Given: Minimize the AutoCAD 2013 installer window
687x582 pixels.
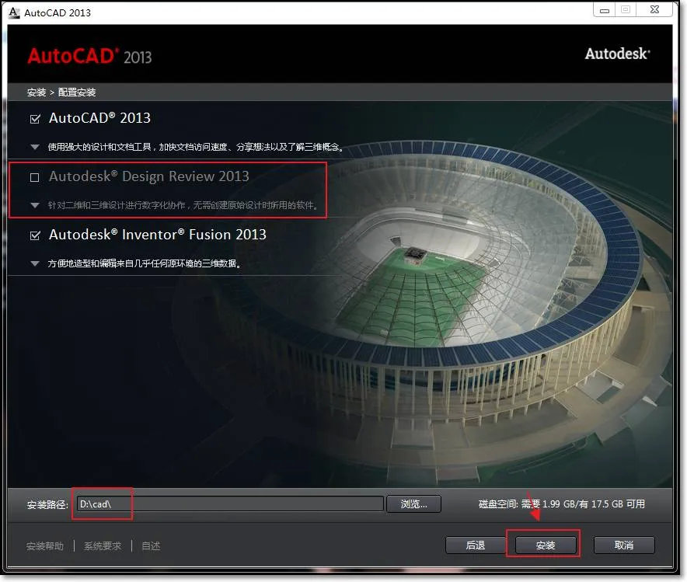Looking at the screenshot, I should coord(604,10).
